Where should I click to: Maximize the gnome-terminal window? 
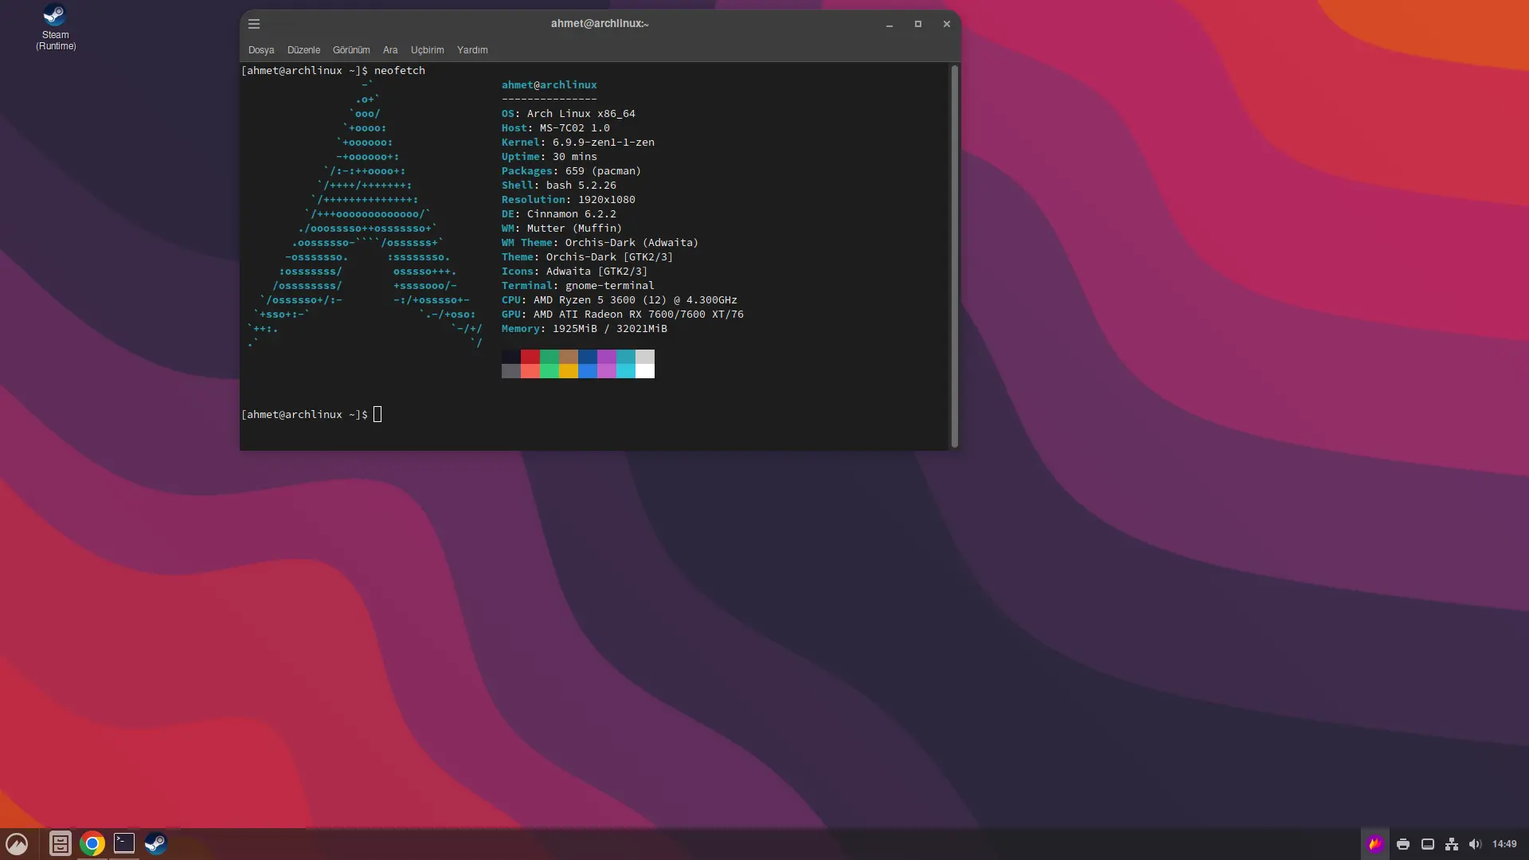[918, 24]
